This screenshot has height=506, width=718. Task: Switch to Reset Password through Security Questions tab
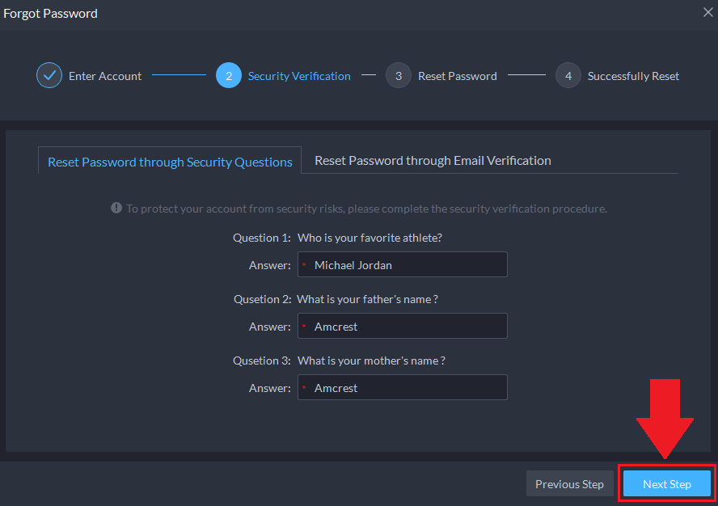170,162
